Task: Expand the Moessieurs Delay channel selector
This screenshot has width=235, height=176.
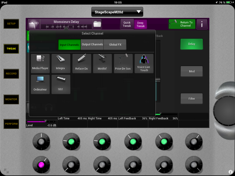Action: [66, 24]
